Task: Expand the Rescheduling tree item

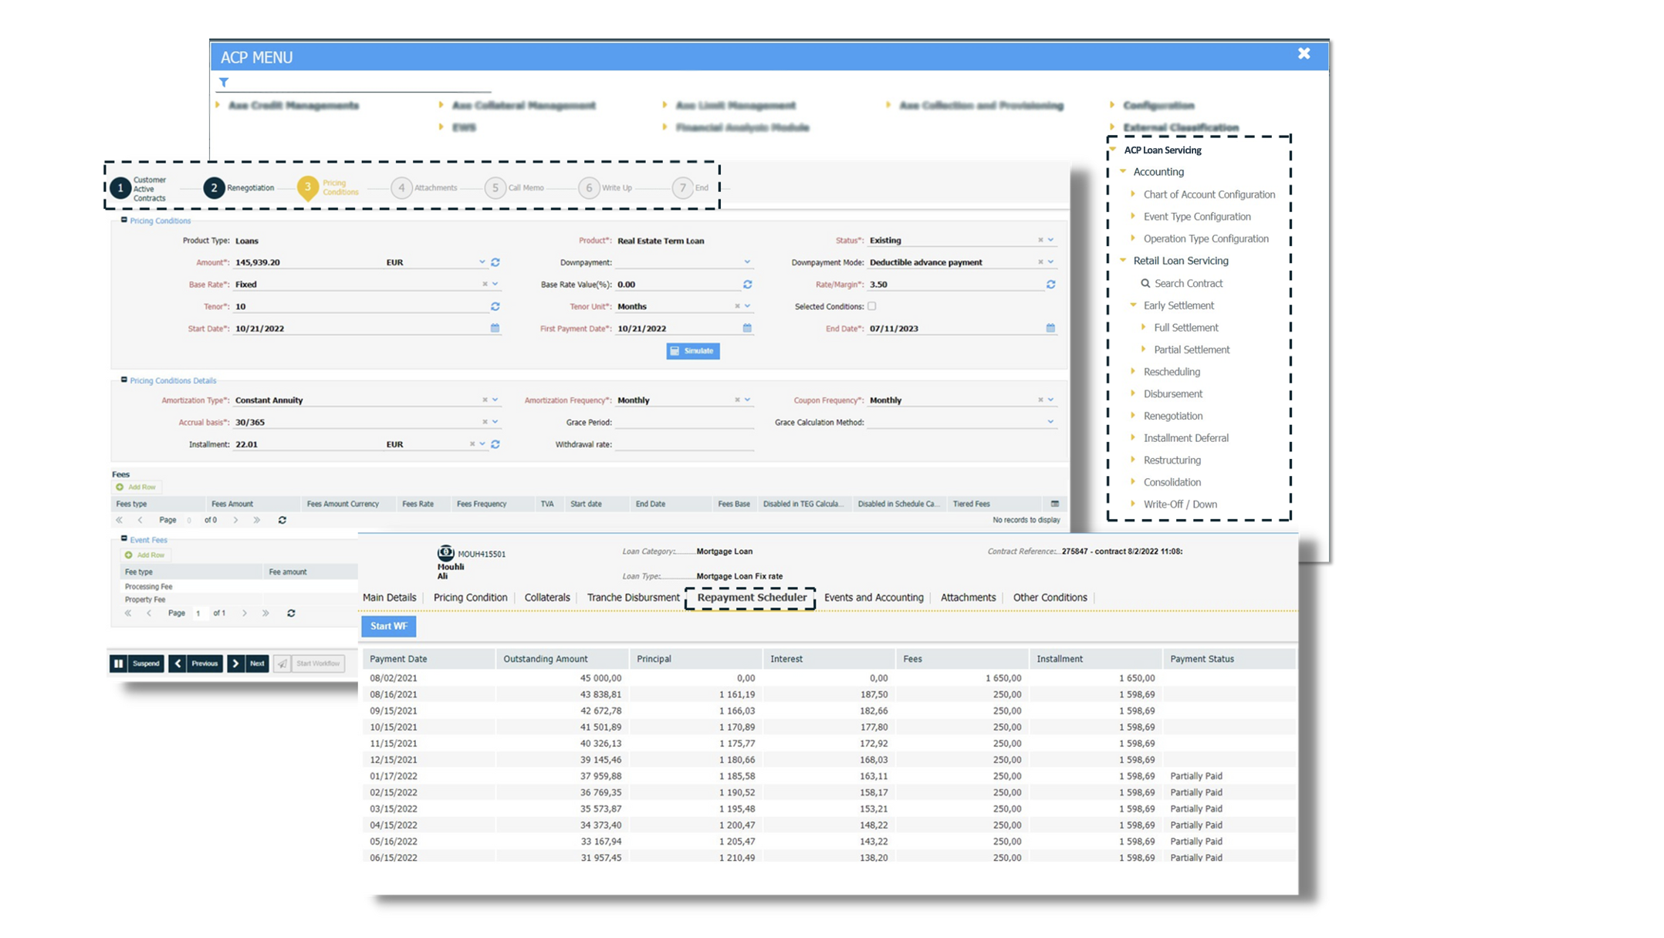Action: [x=1134, y=372]
